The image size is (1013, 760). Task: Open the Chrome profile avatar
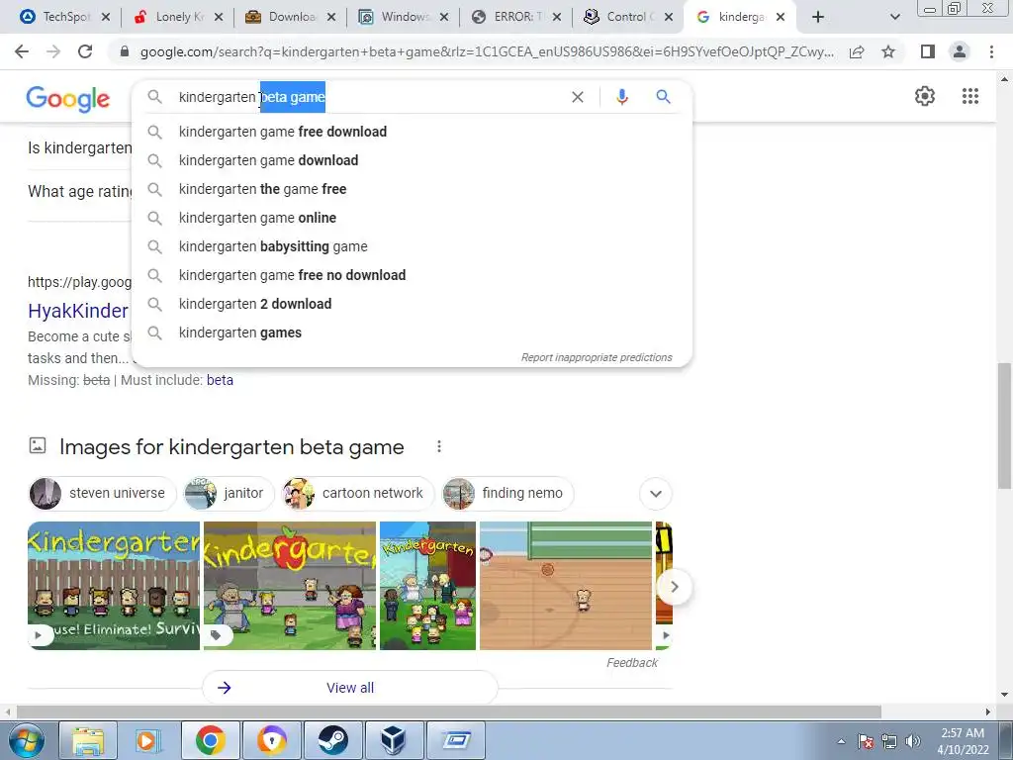(x=960, y=51)
